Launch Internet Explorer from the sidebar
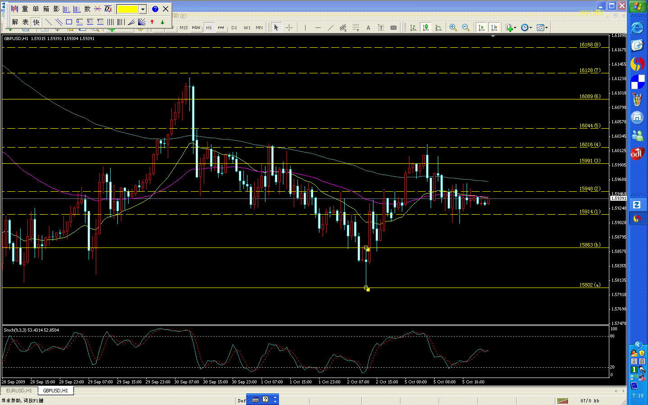 pyautogui.click(x=637, y=28)
